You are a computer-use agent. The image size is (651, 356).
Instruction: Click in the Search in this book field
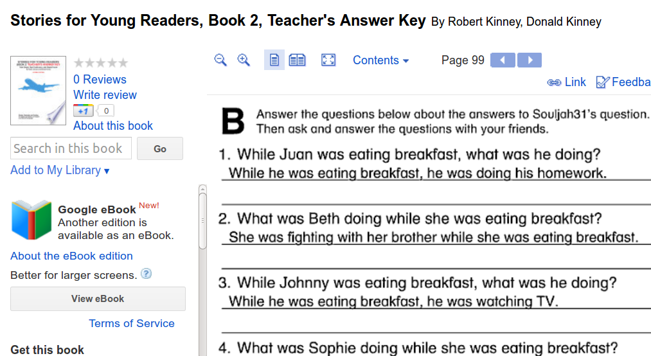[x=71, y=148]
